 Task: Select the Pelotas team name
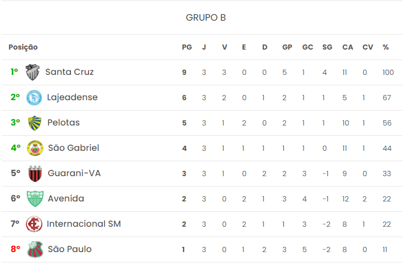point(63,123)
